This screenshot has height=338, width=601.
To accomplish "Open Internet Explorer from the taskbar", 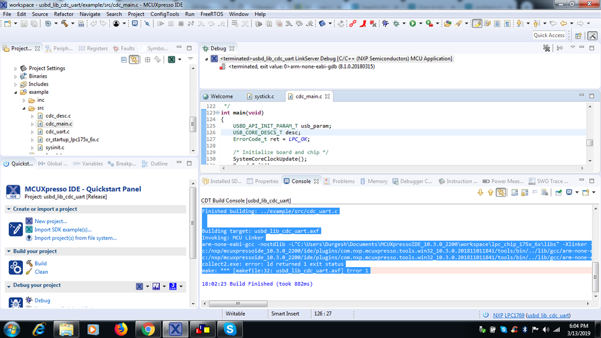I will point(39,329).
